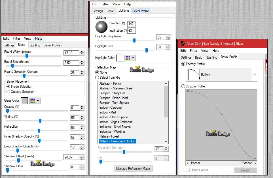
Task: Open the Help menu in the Basic window
Action: pos(39,38)
